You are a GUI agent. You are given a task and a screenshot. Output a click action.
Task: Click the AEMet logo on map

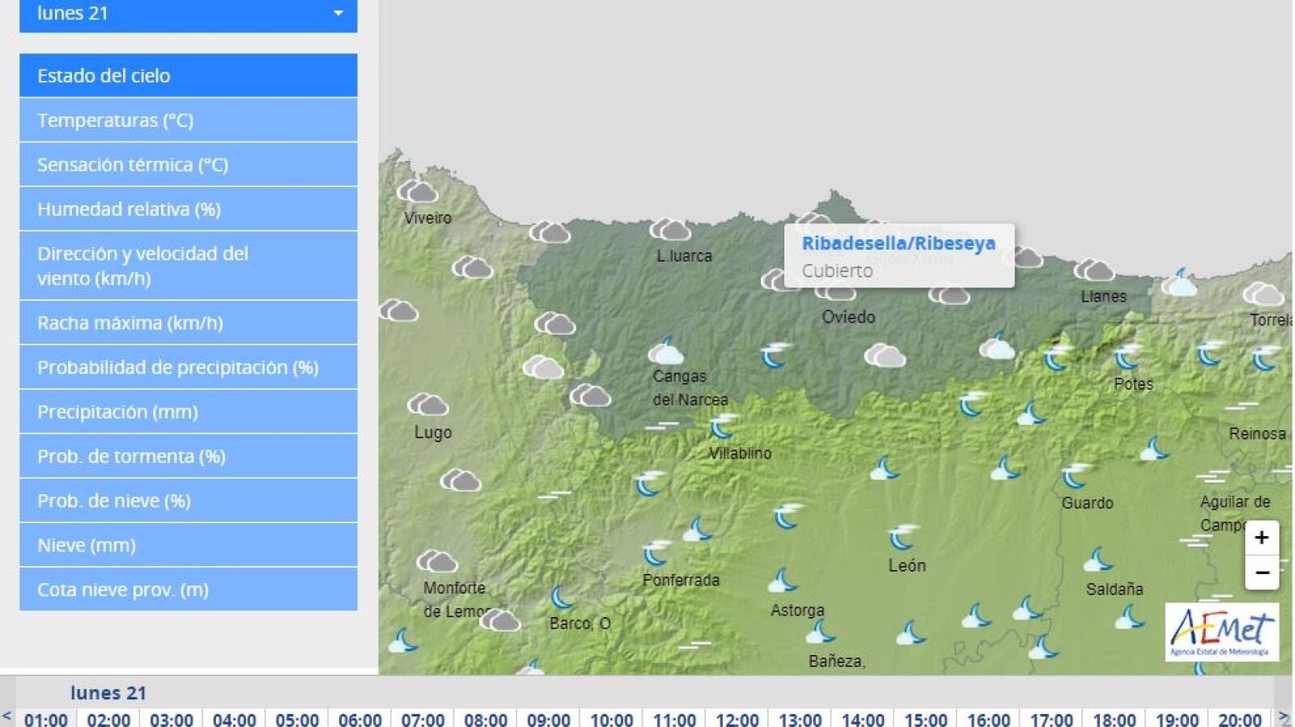point(1222,632)
